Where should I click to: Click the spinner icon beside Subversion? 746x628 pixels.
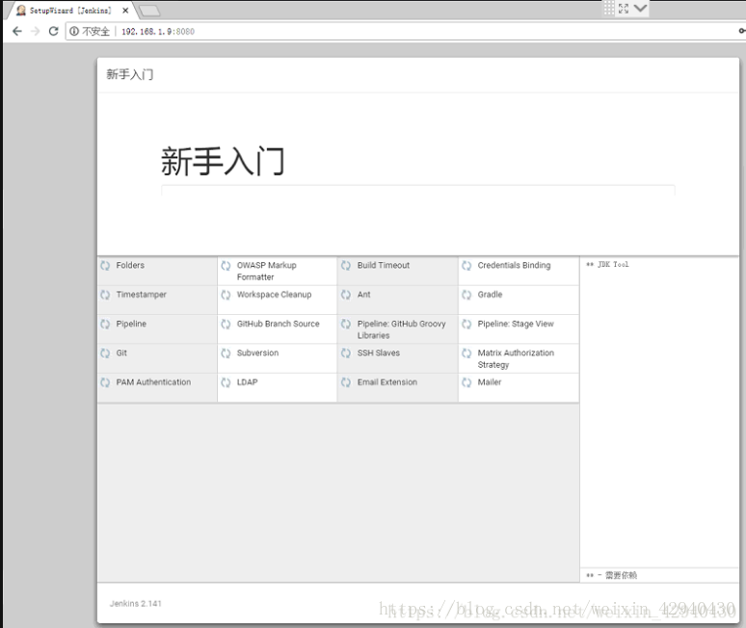226,353
